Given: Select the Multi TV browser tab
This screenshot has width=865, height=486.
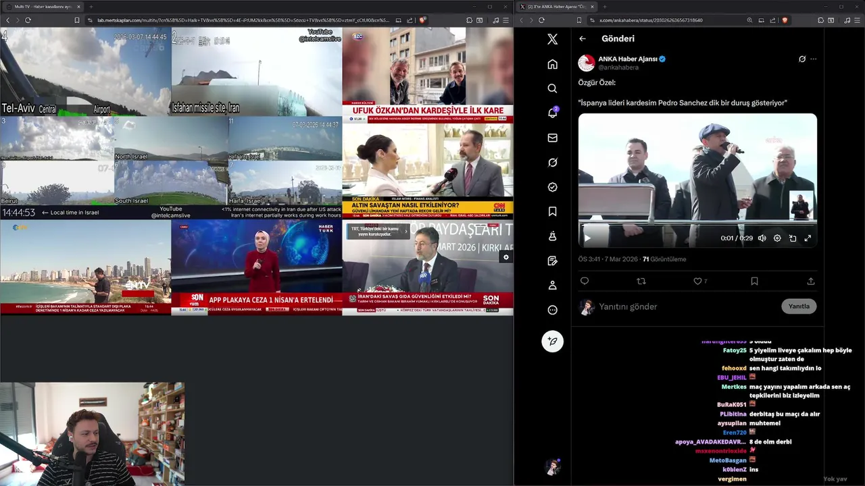Looking at the screenshot, I should click(x=42, y=7).
